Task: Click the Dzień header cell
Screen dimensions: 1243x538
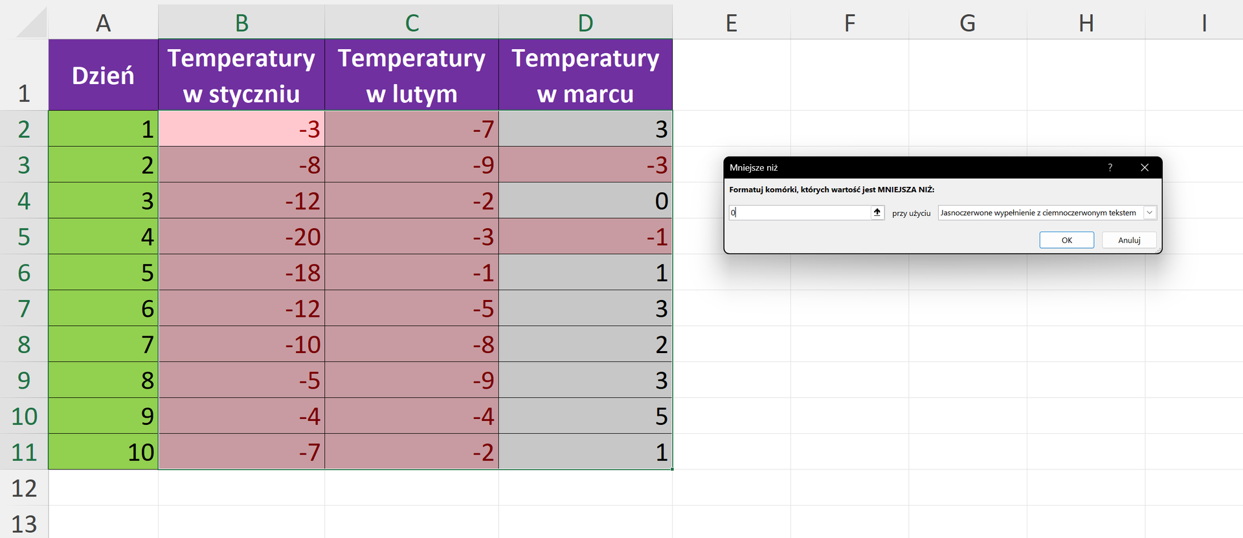Action: (103, 75)
